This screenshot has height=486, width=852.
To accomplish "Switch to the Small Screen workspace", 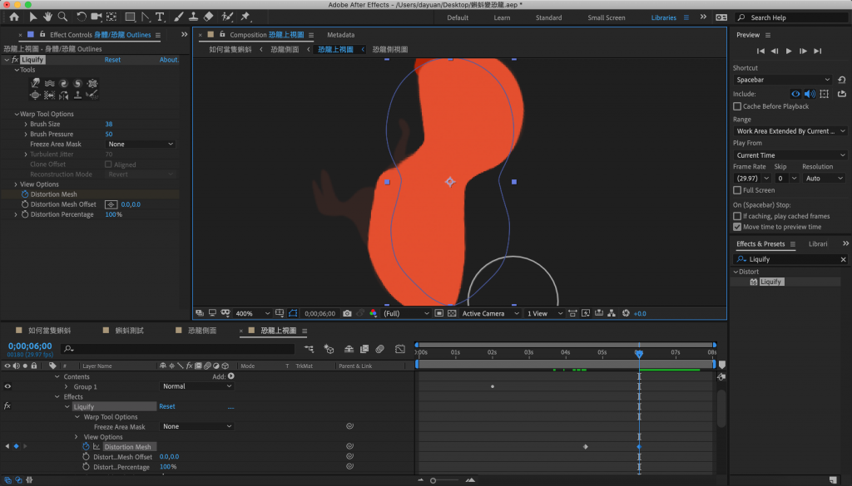I will pyautogui.click(x=607, y=17).
